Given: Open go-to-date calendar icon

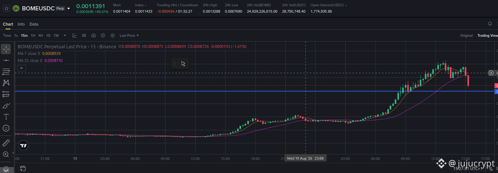Looking at the screenshot, I should tap(23, 169).
